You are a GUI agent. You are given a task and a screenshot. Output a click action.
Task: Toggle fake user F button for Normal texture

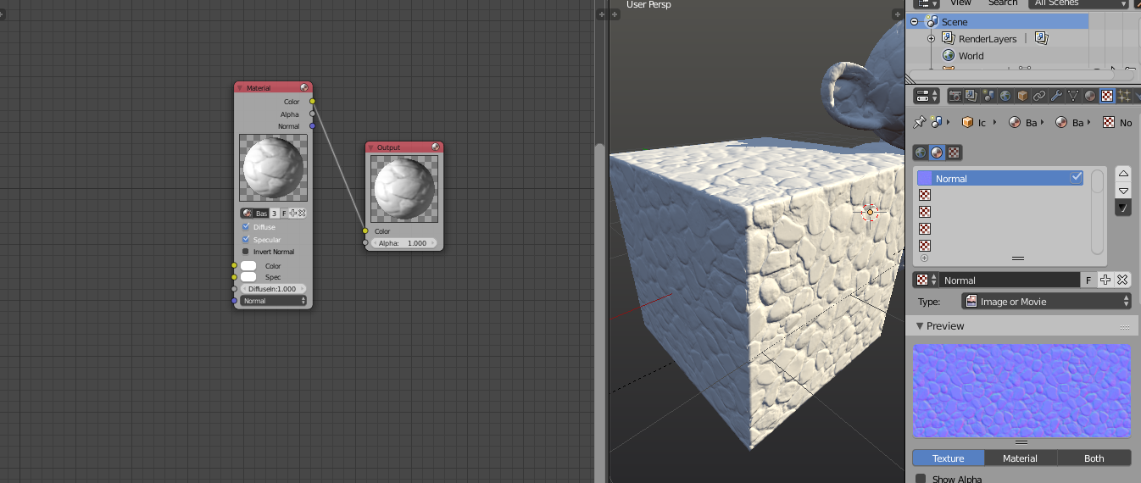(1089, 280)
